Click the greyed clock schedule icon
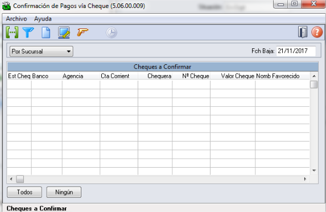This screenshot has width=326, height=212. coord(112,32)
